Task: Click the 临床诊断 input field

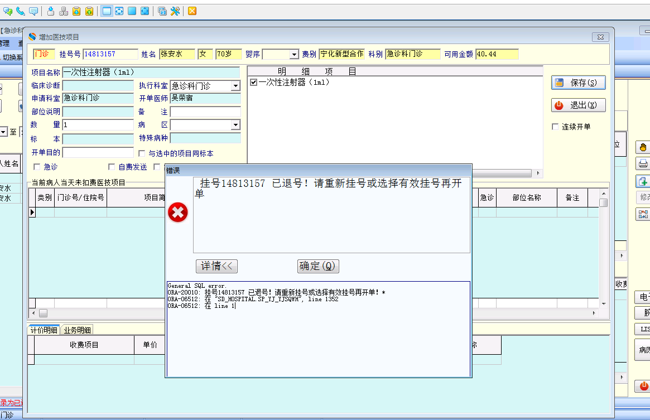Action: [x=98, y=86]
